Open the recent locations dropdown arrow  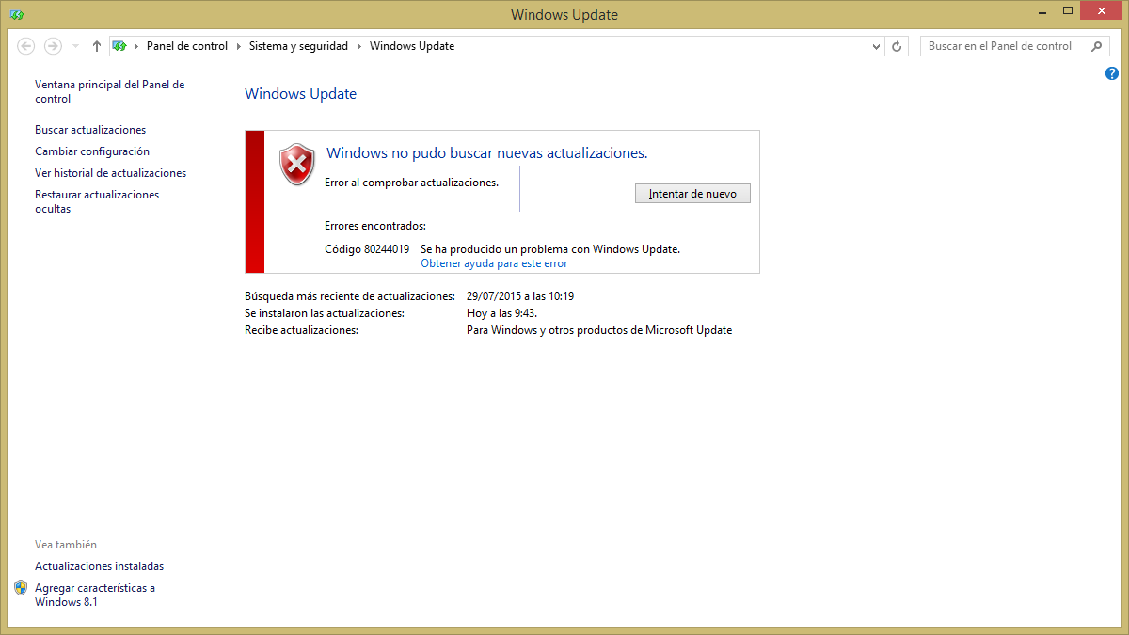pyautogui.click(x=75, y=46)
